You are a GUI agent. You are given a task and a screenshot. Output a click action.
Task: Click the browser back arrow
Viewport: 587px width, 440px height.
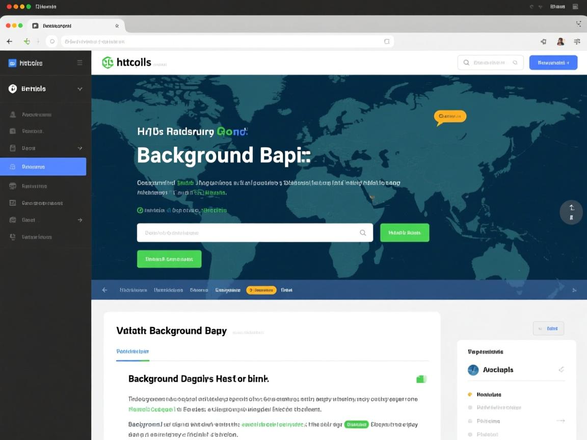[9, 42]
